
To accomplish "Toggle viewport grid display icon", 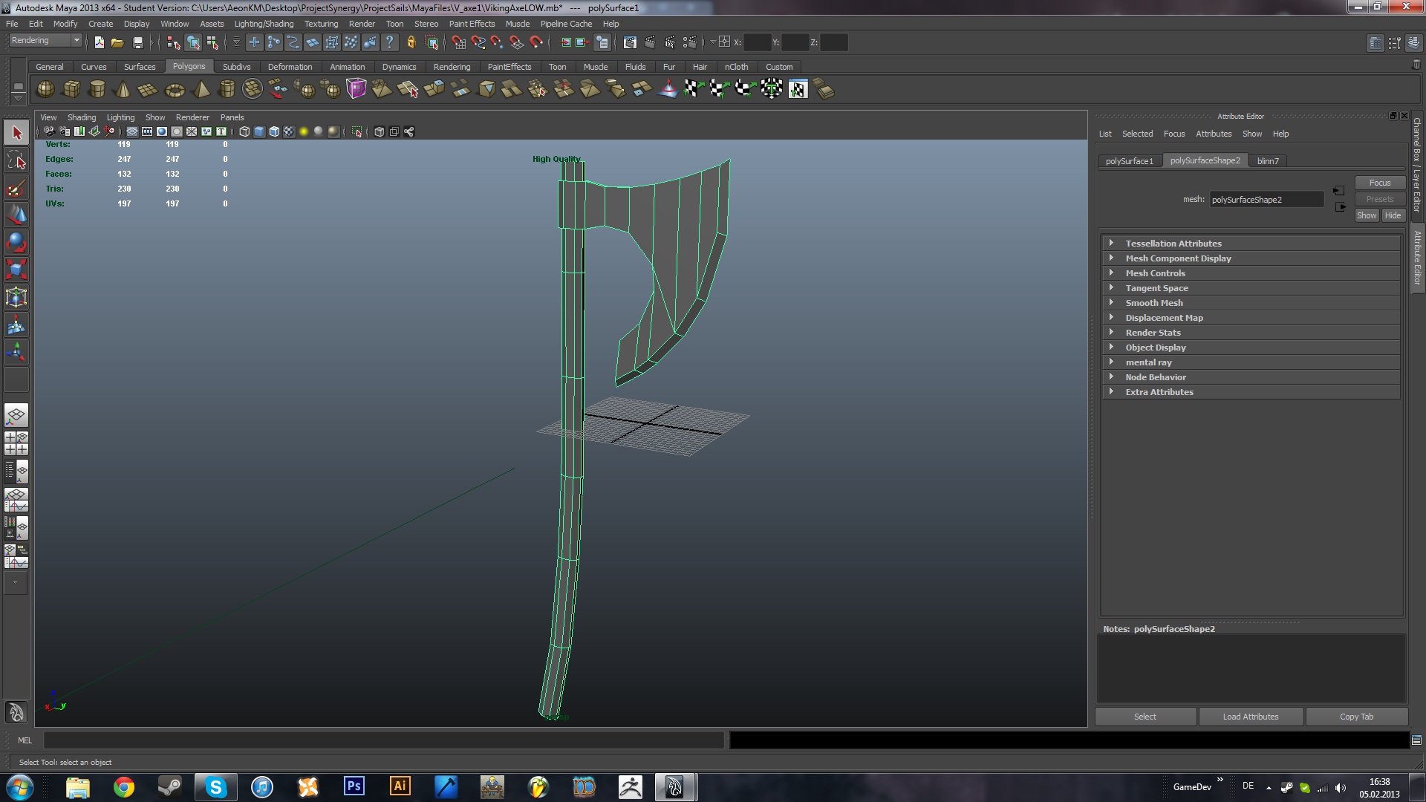I will coord(131,131).
